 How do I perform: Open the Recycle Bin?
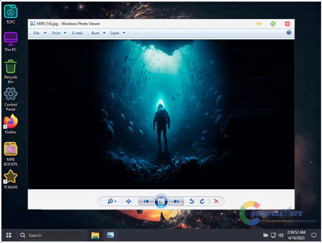coord(11,71)
